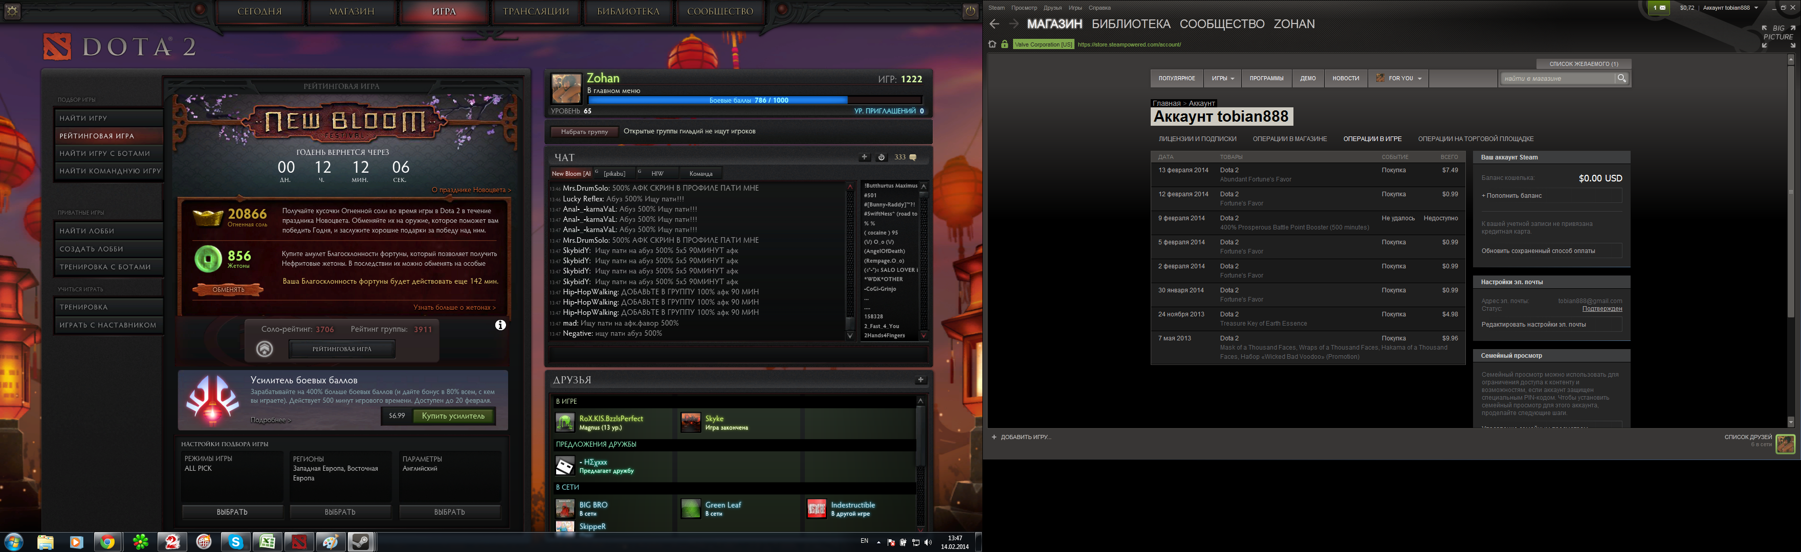Click the Zohan profile avatar in Dota

point(566,89)
